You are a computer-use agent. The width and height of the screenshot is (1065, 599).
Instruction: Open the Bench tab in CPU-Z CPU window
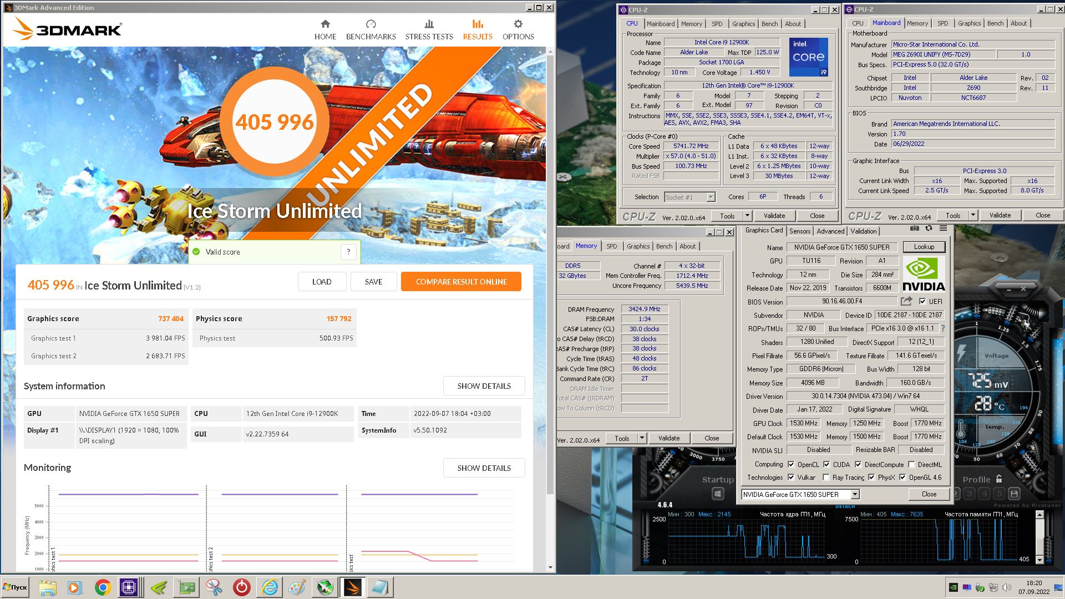[x=769, y=24]
